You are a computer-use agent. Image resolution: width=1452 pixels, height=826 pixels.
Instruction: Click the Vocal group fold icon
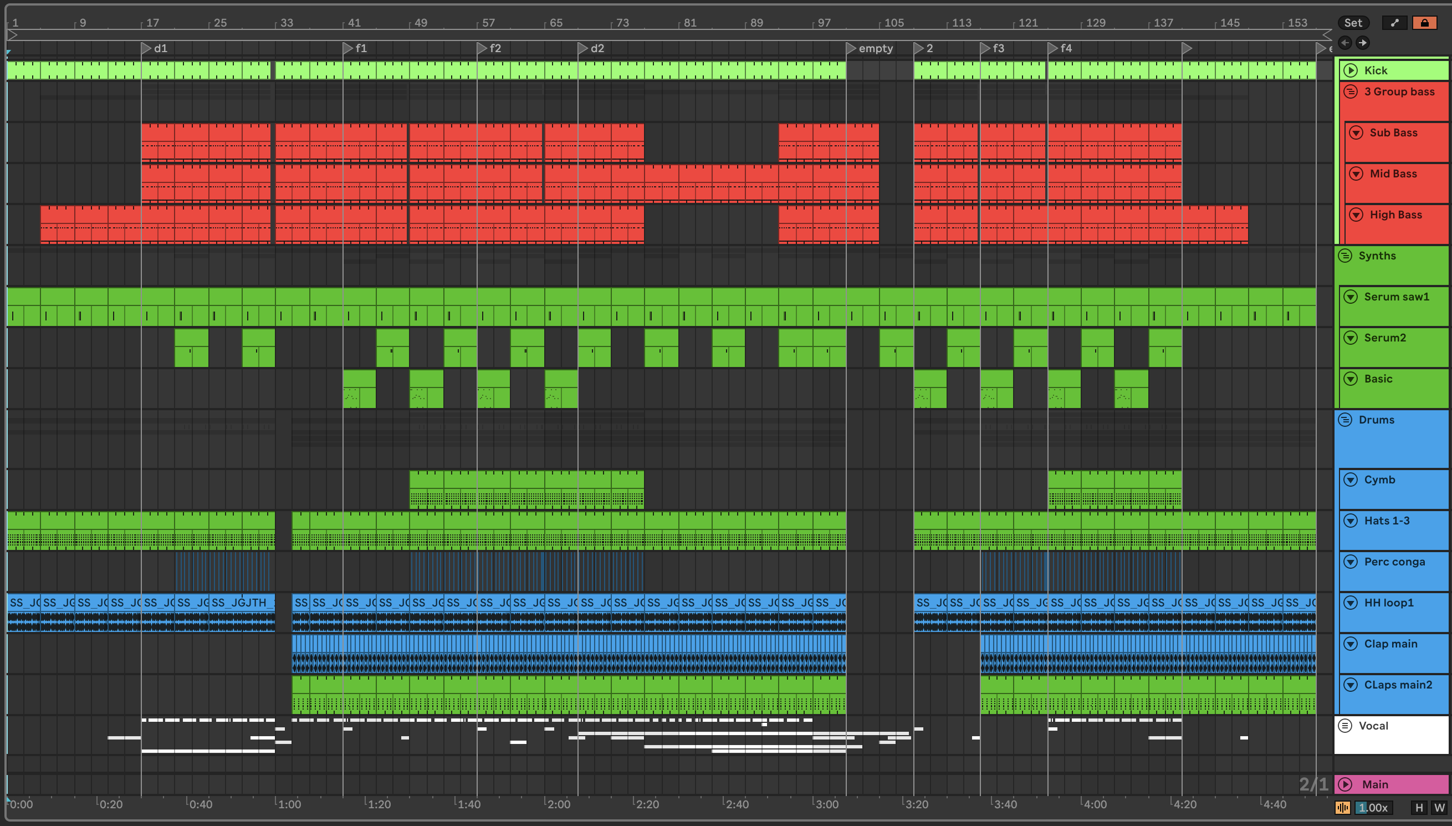tap(1345, 726)
